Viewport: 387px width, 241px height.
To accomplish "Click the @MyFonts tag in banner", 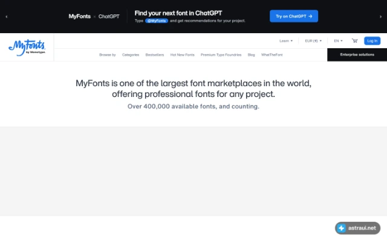I will (157, 21).
